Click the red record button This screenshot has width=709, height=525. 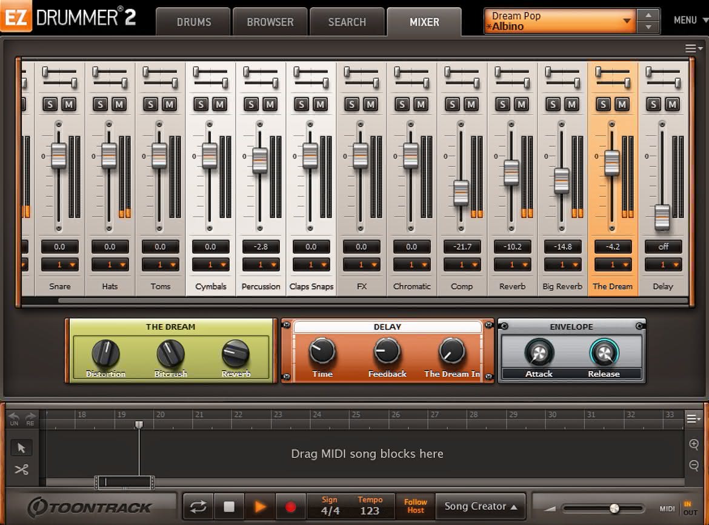[290, 507]
